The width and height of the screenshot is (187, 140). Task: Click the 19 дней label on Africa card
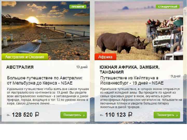(175, 76)
